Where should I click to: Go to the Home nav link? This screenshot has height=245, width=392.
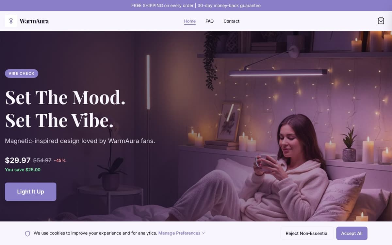pos(190,21)
